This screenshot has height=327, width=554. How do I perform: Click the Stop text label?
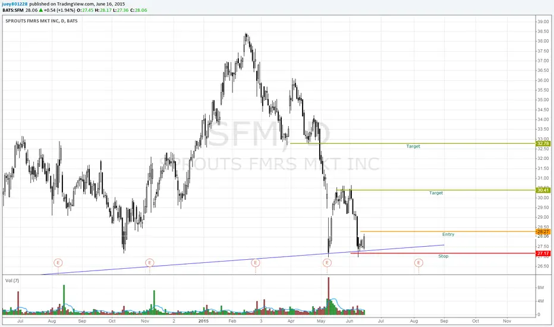point(443,256)
